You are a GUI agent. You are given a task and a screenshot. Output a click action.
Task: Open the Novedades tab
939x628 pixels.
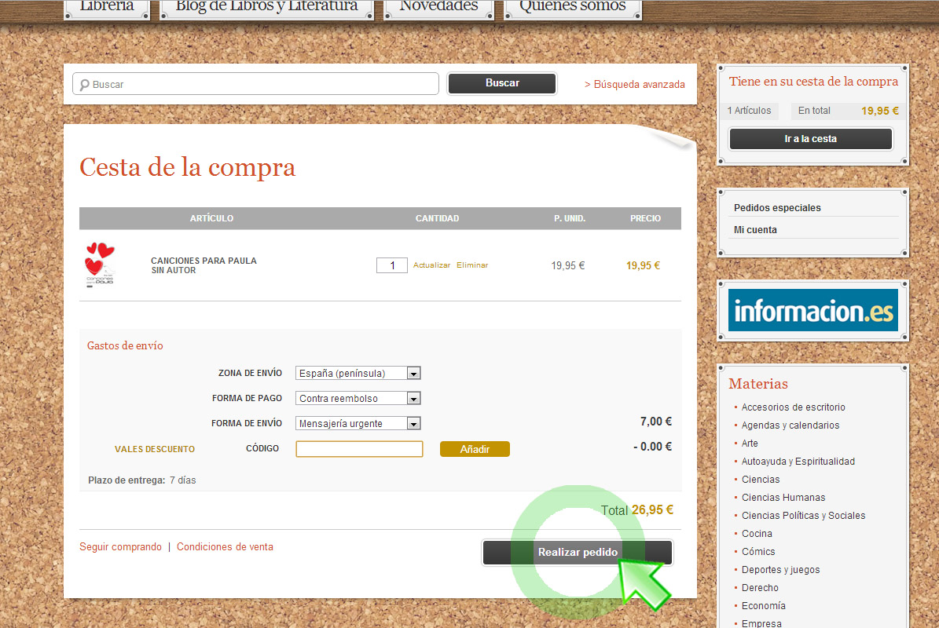pyautogui.click(x=438, y=7)
